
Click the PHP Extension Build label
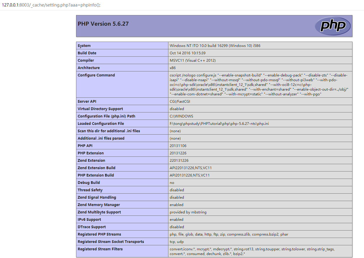click(x=96, y=175)
